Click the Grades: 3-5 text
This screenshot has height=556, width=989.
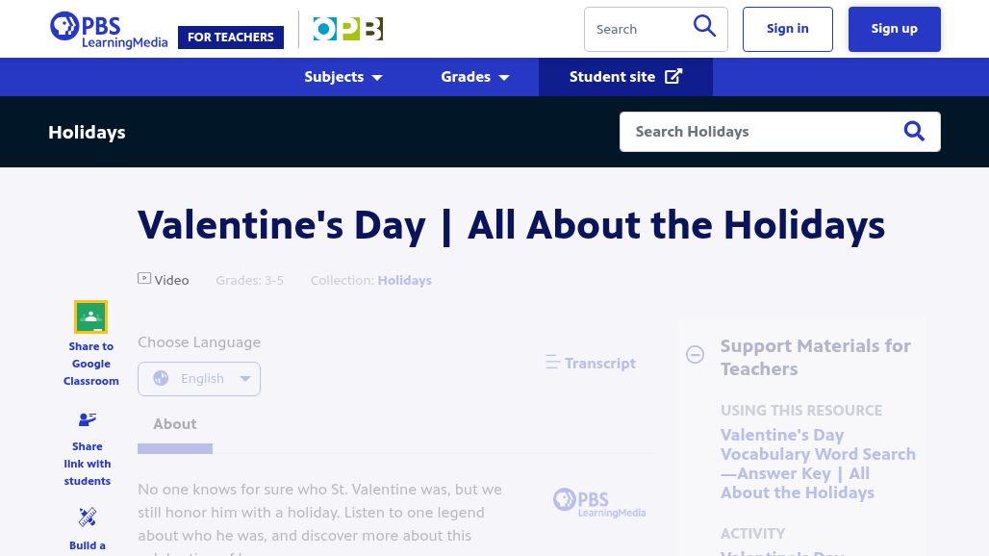click(250, 280)
